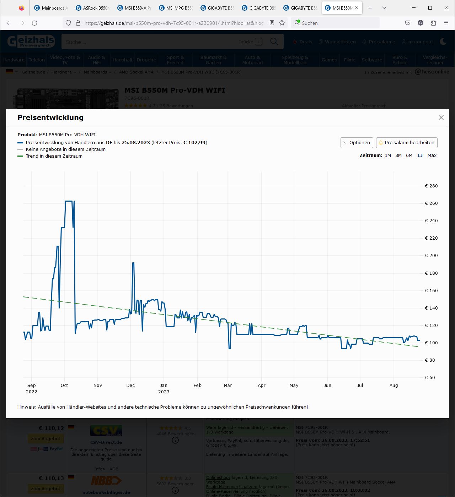Select the 6M time range
This screenshot has height=497, width=455.
click(409, 155)
